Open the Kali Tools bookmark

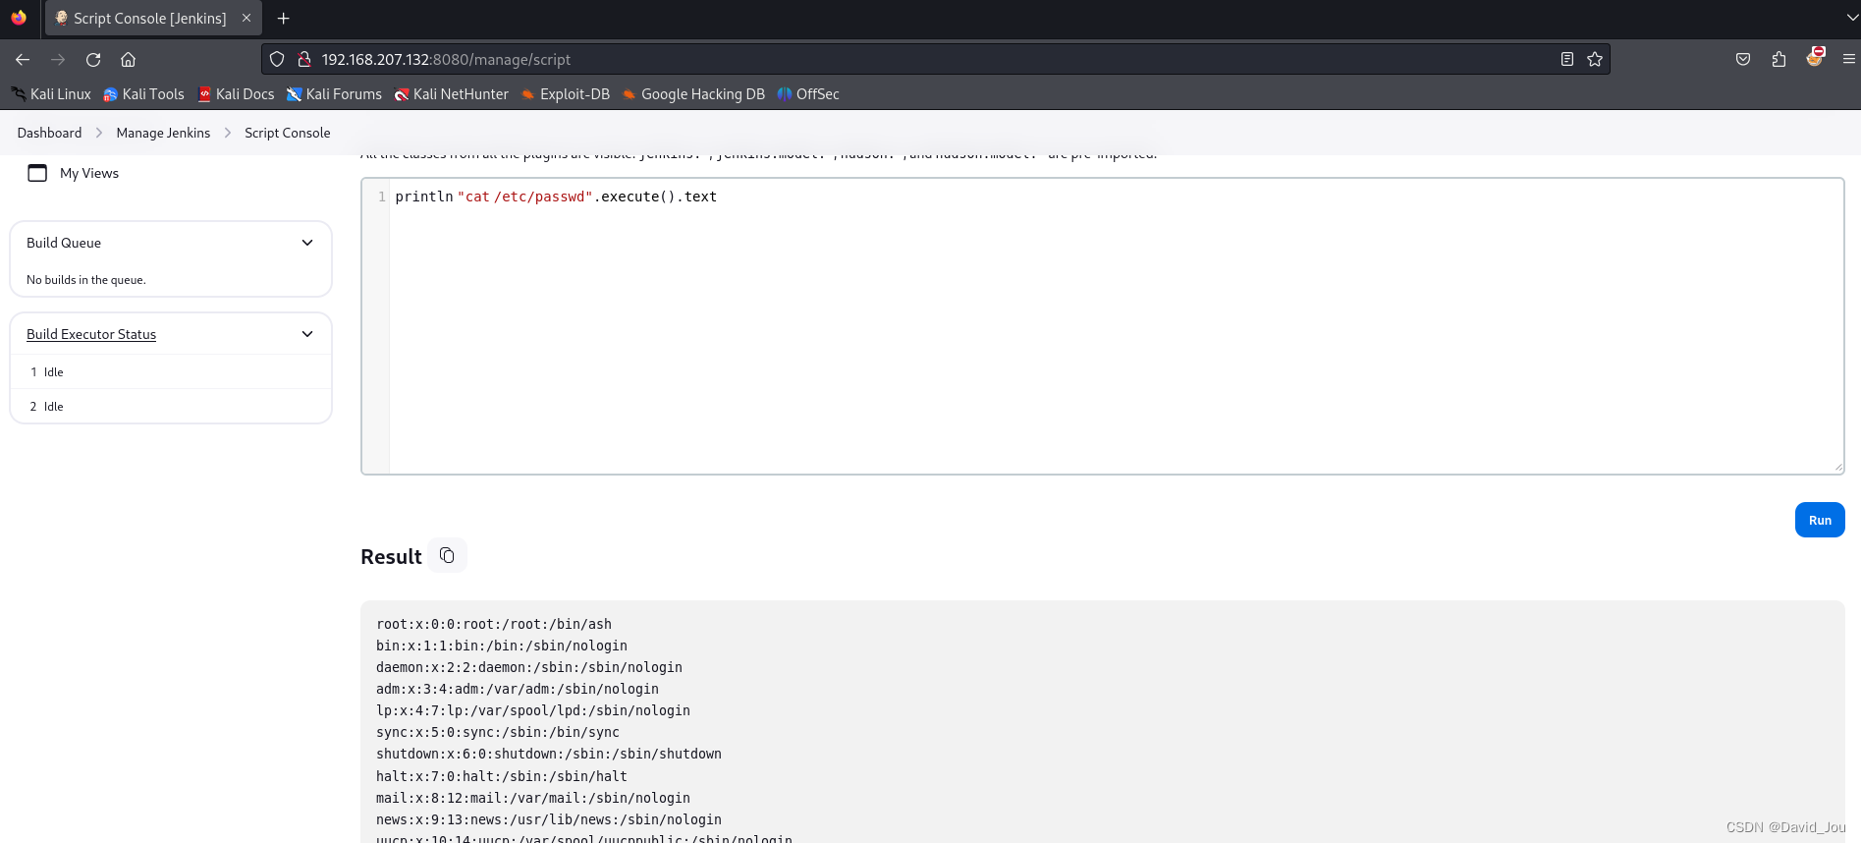[143, 94]
